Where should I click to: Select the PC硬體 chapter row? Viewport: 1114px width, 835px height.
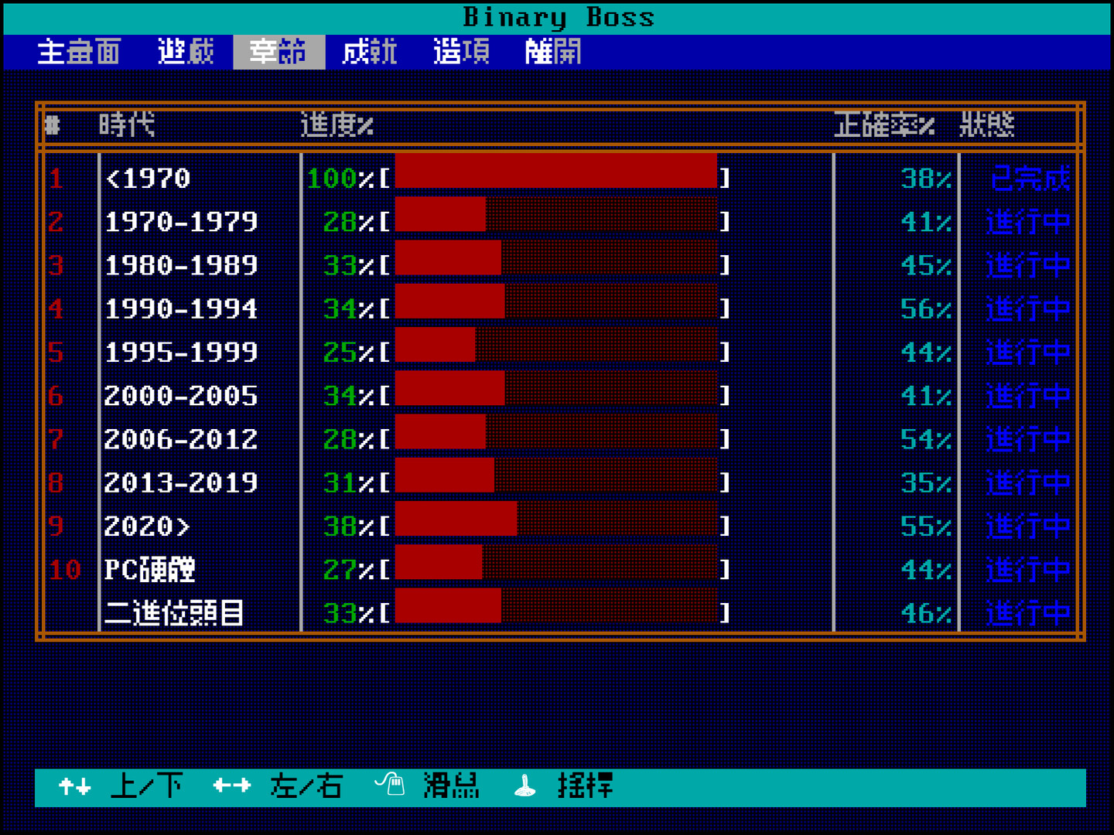[x=150, y=570]
